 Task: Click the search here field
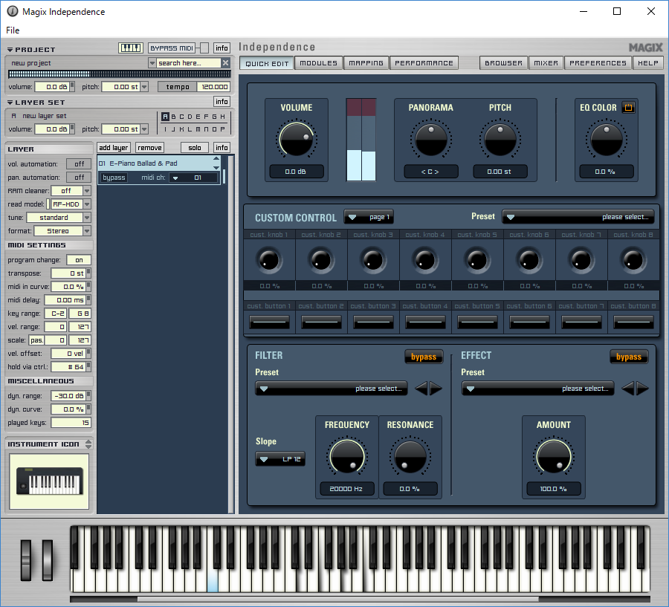189,62
